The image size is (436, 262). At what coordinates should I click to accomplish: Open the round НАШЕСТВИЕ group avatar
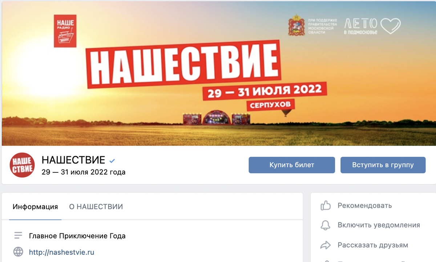click(x=22, y=165)
